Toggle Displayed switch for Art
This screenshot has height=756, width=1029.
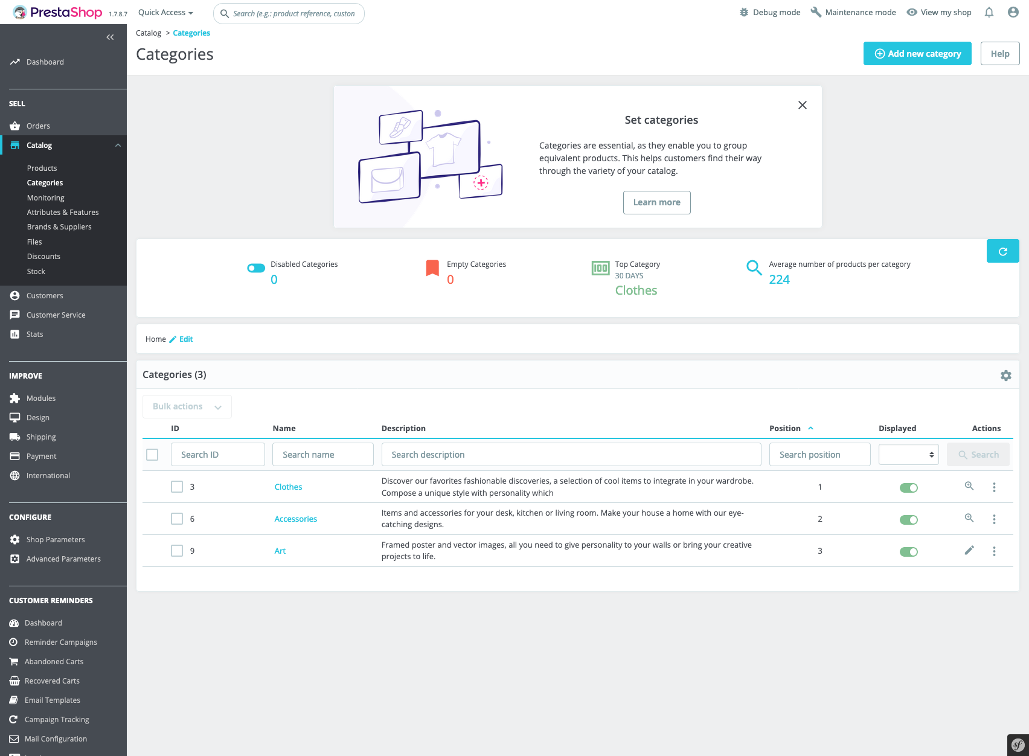point(909,551)
